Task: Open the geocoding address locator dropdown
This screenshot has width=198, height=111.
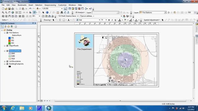Action: click(78, 16)
